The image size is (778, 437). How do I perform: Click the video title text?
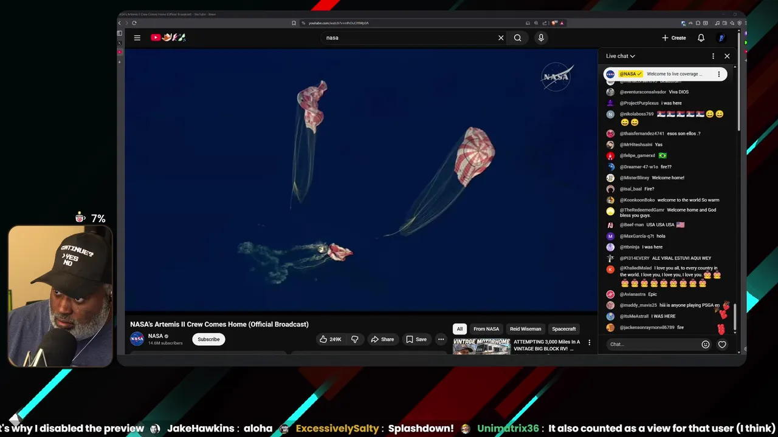(x=219, y=324)
